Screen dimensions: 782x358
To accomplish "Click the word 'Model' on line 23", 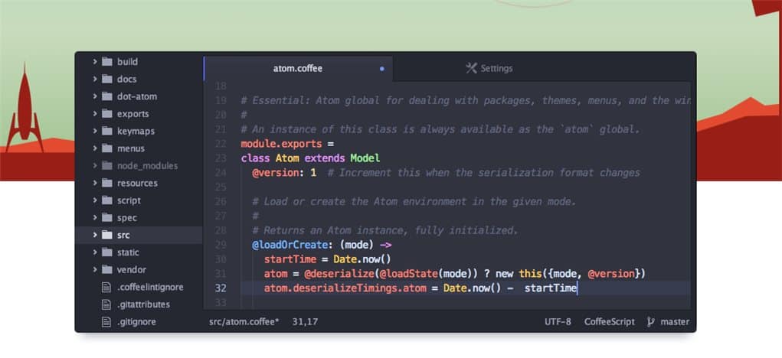I will (365, 158).
